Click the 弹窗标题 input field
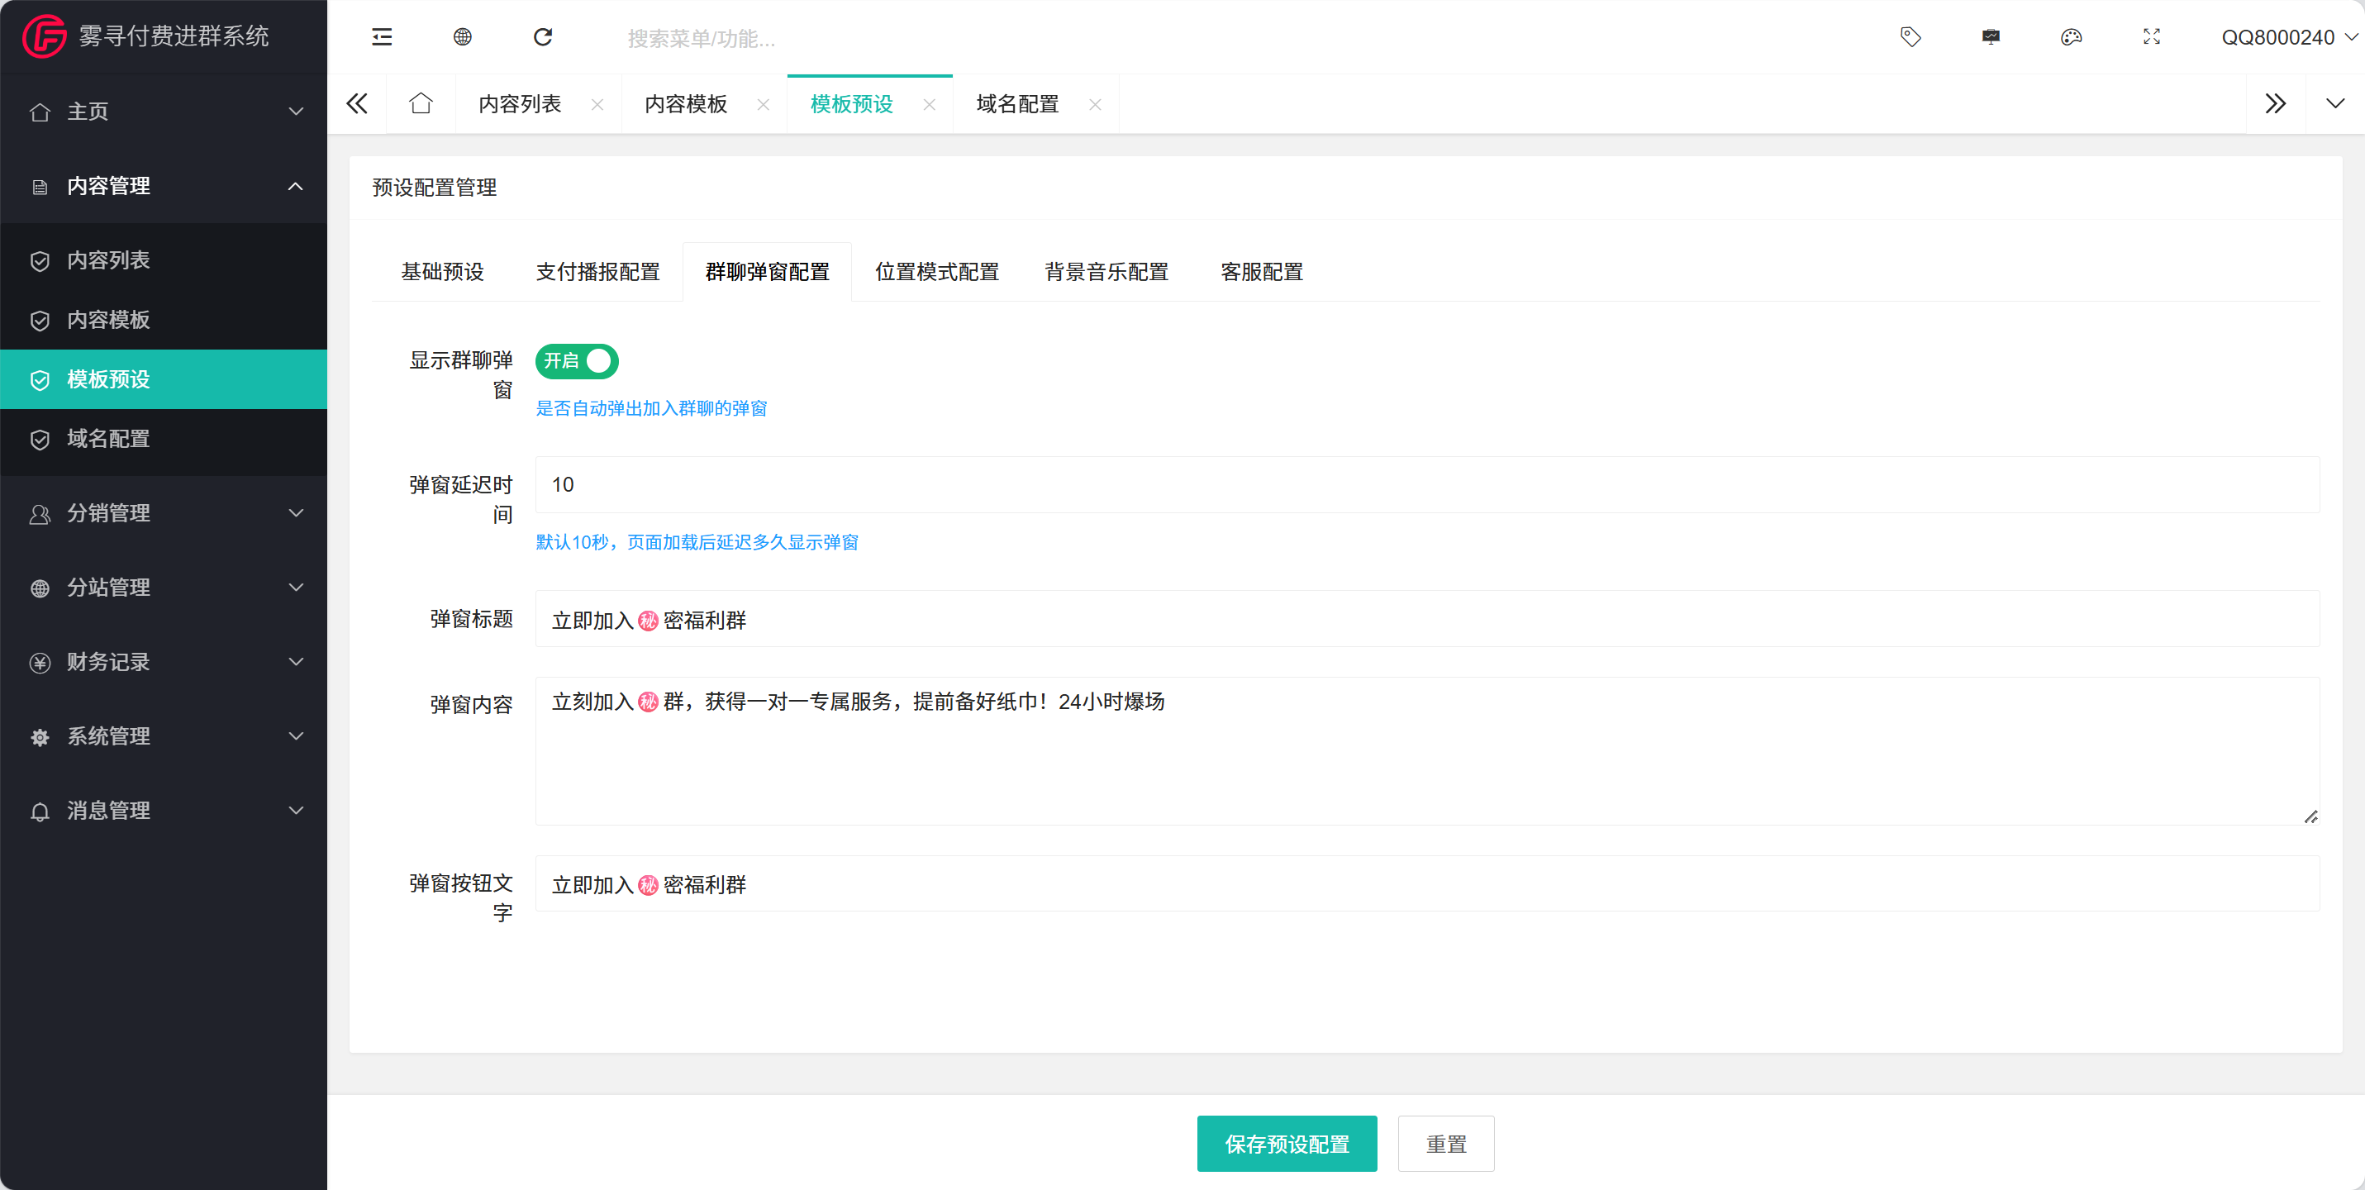Screen dimensions: 2365x1190 tap(1427, 619)
